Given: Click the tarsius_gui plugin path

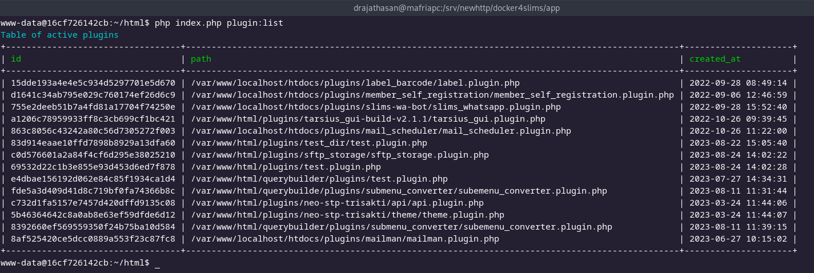Looking at the screenshot, I should click(368, 119).
